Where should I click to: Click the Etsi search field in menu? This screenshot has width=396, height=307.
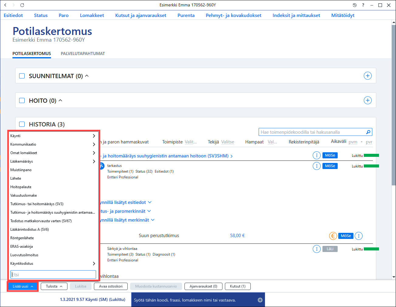[53, 274]
